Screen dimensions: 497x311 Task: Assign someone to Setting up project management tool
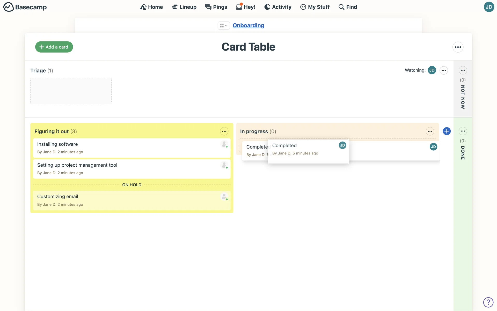[x=224, y=165]
